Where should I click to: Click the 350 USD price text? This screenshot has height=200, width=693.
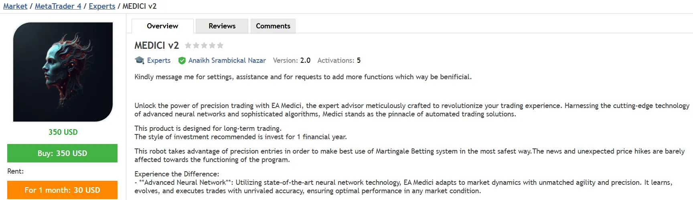[63, 132]
